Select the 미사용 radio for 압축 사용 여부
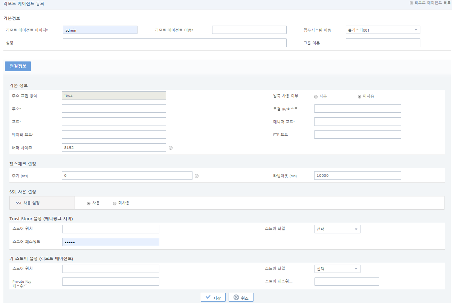This screenshot has height=305, width=452. pos(360,97)
